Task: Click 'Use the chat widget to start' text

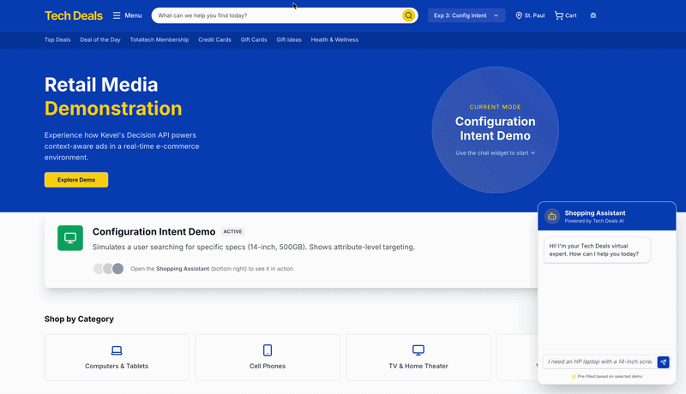Action: (496, 152)
